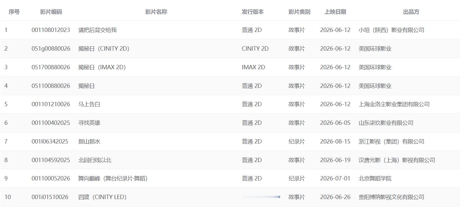Open film title 寻找英雄
The image size is (460, 209).
tap(89, 123)
